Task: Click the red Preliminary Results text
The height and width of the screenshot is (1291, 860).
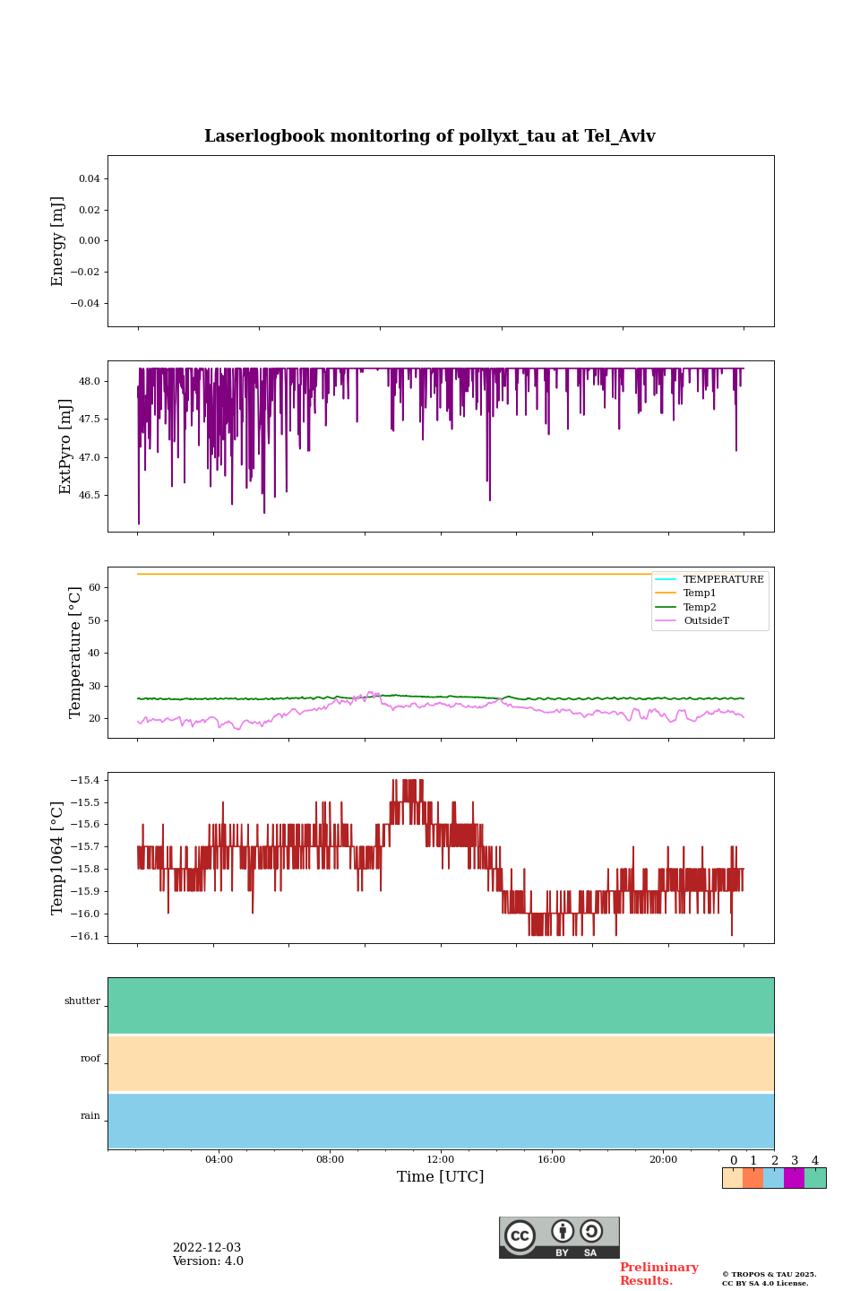Action: (x=658, y=1274)
